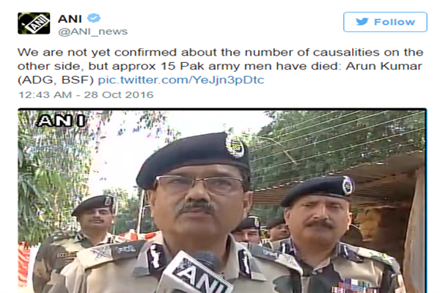Click the cap badge of center officer
Viewport: 440px width, 293px height.
point(235,146)
